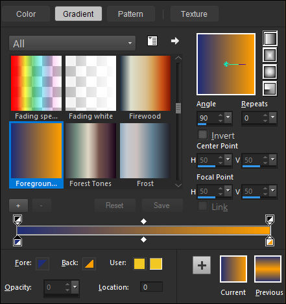Toggle the Link checkbox
Image resolution: width=286 pixels, height=304 pixels.
tap(203, 206)
